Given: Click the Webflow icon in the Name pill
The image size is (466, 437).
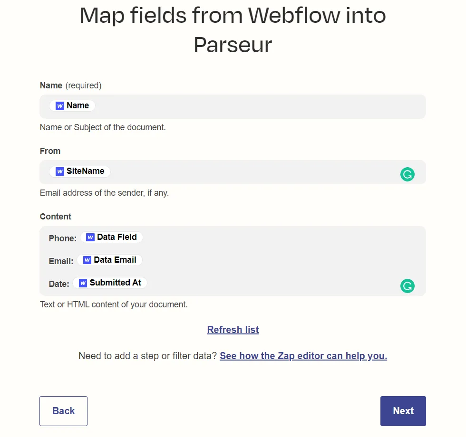Looking at the screenshot, I should click(x=59, y=105).
